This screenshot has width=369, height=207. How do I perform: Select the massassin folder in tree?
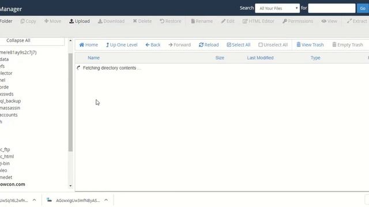[10, 108]
